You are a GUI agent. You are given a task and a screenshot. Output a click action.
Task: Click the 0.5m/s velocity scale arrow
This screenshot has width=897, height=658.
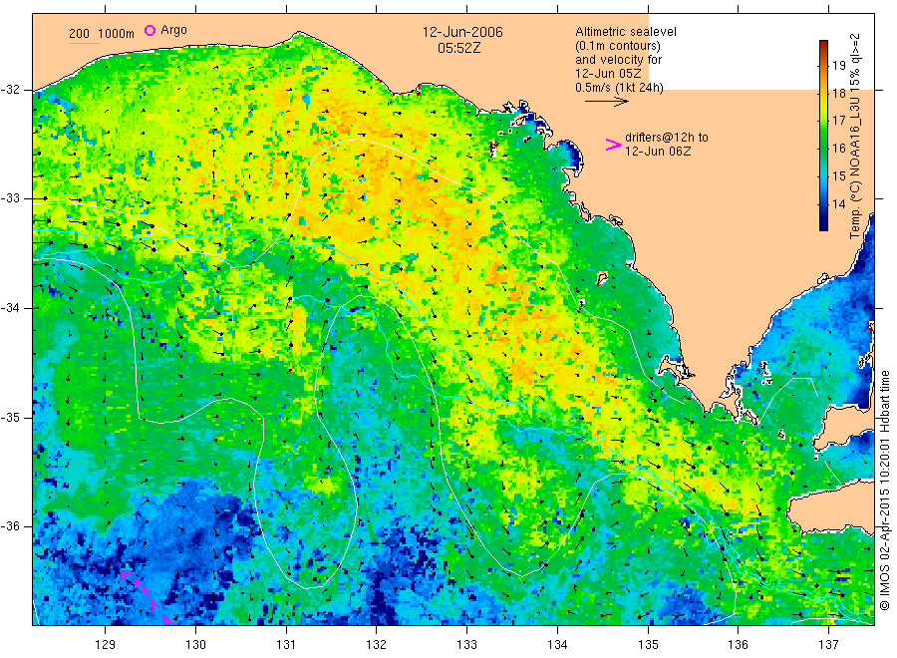(x=606, y=102)
